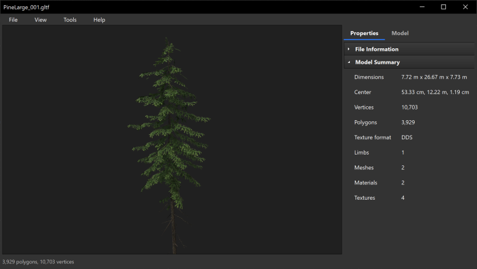
Task: Open the View menu
Action: point(41,20)
